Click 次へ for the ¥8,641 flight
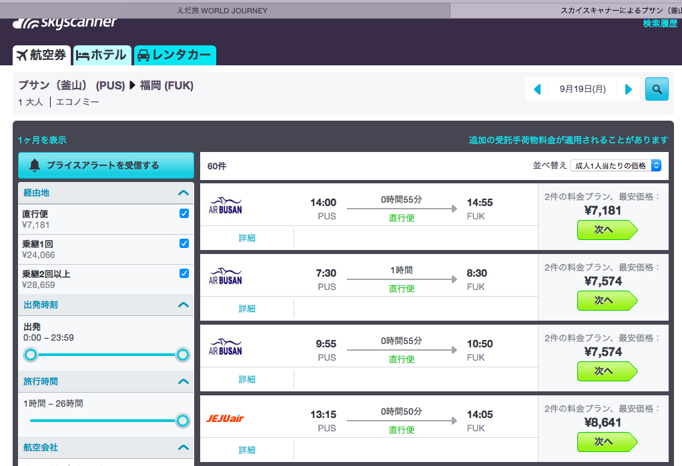Screen dimensions: 682x466 [x=607, y=442]
